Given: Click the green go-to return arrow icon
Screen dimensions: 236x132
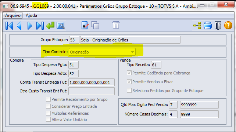Looking at the screenshot, I should point(50,26).
